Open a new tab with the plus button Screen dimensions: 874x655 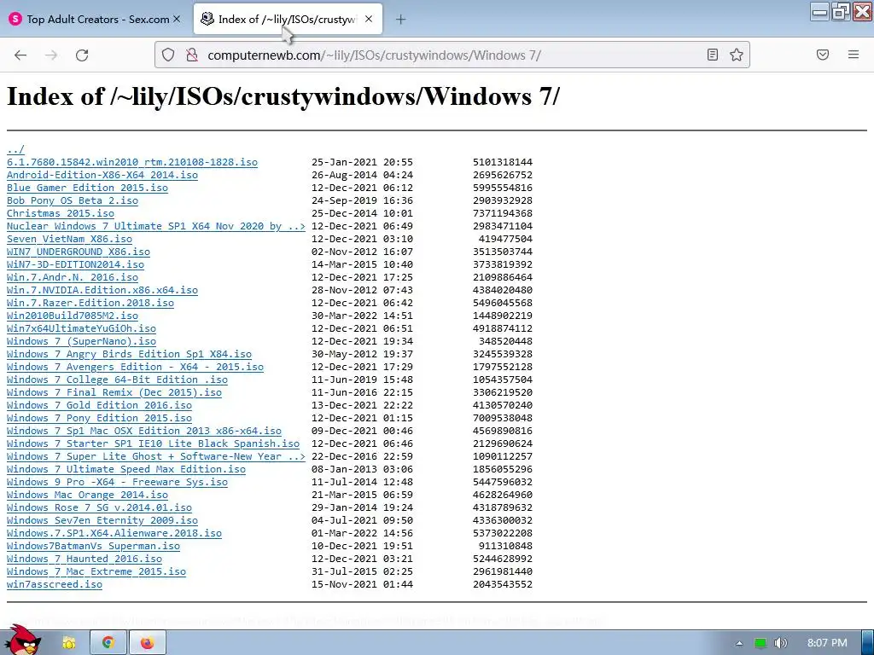(401, 20)
